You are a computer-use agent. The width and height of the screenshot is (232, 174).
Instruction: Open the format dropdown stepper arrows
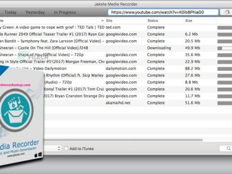[x=59, y=148]
